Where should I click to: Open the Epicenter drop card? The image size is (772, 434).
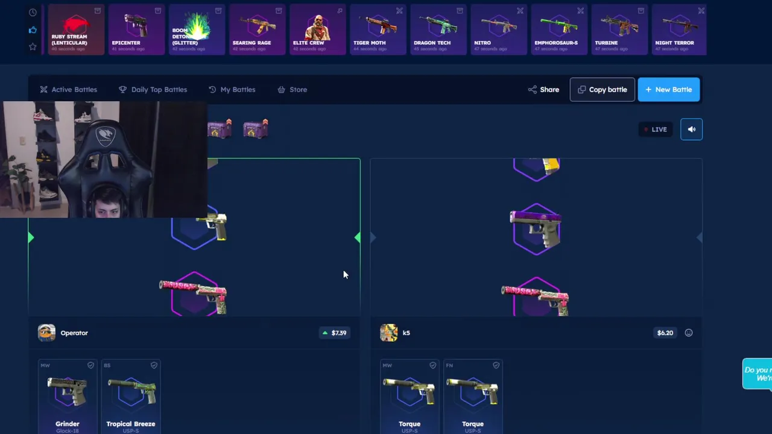[x=137, y=30]
